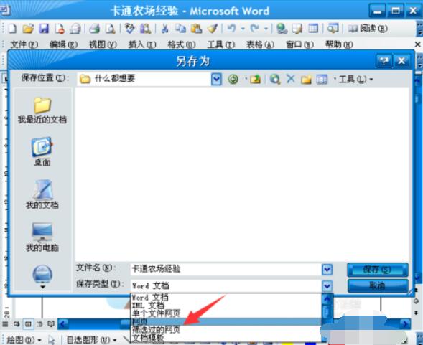423x345 pixels.
Task: Click the help question-mark button of the dialog
Action: [x=384, y=61]
